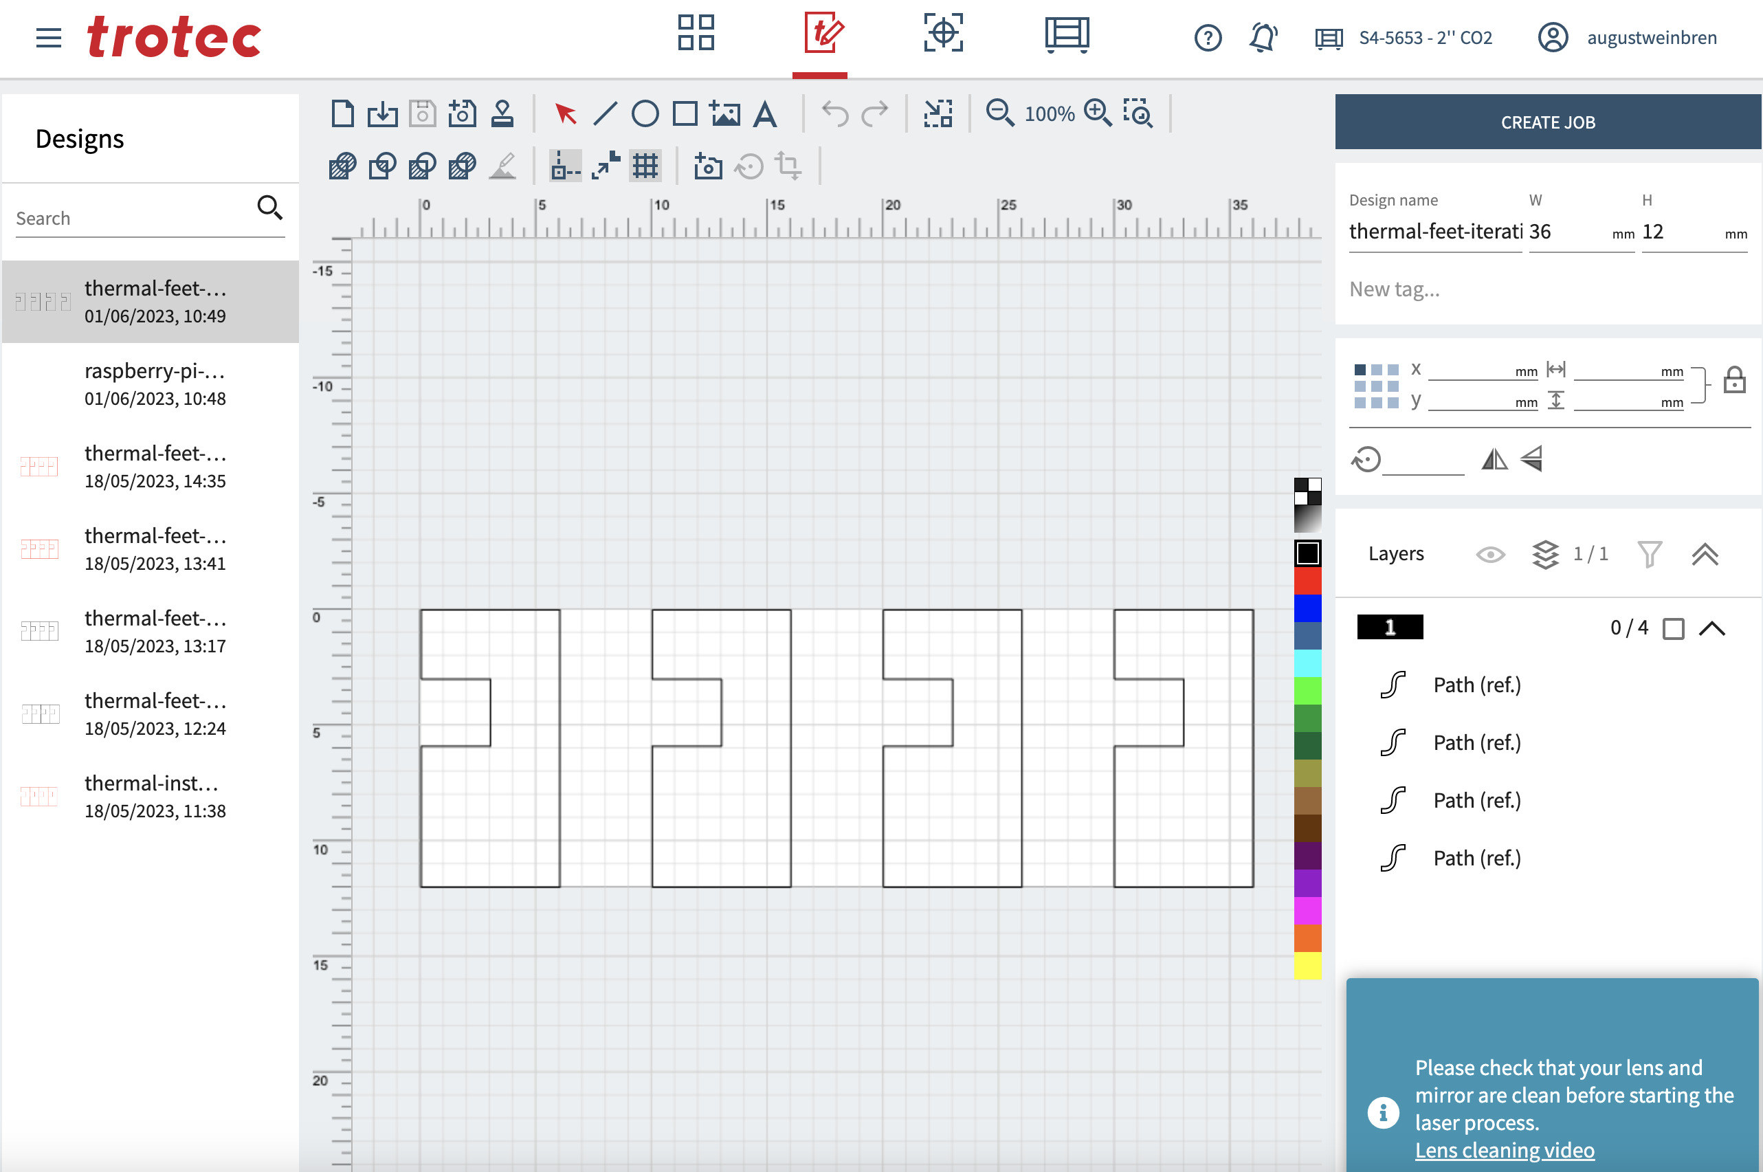The image size is (1763, 1172).
Task: Select the Circle drawing tool
Action: point(645,113)
